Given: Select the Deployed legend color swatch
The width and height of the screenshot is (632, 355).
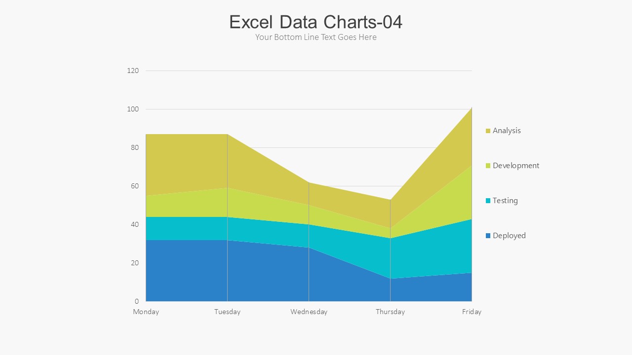Looking at the screenshot, I should [x=488, y=236].
